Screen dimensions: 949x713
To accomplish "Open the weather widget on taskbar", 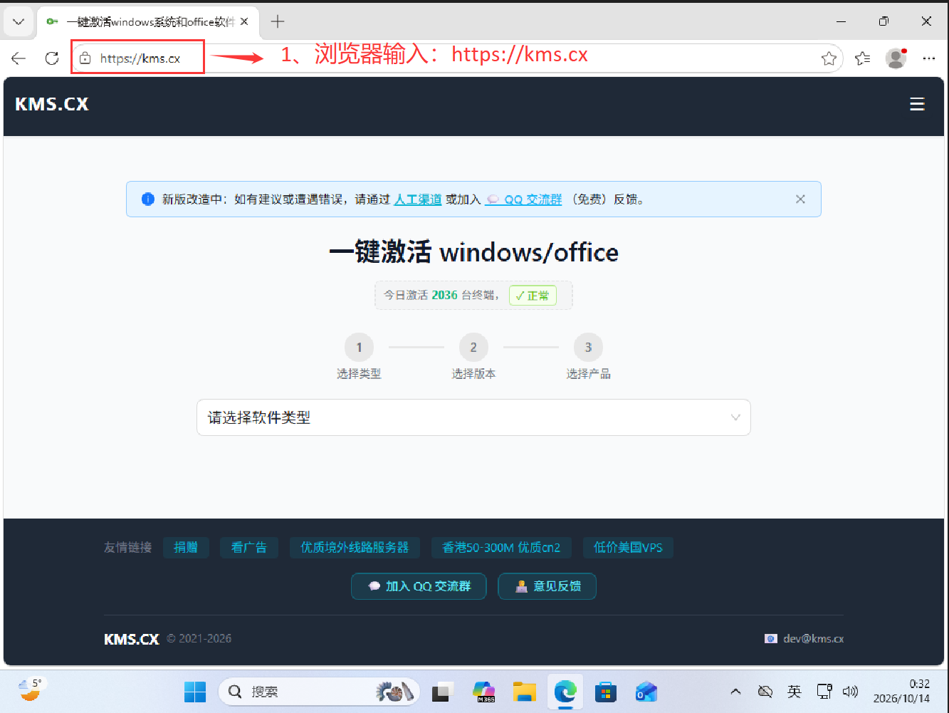I will pos(31,689).
